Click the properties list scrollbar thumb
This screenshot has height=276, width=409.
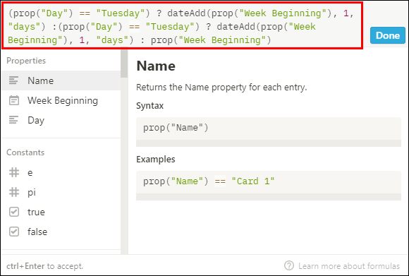coord(124,64)
